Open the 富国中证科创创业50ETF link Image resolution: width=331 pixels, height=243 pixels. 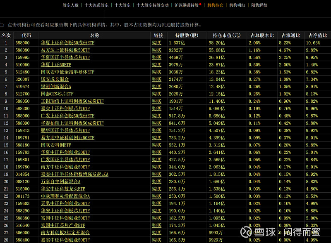pos(65,218)
